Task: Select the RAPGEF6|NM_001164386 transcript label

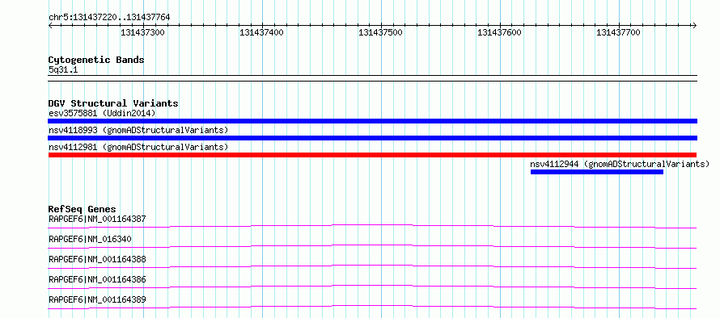Action: [97, 279]
